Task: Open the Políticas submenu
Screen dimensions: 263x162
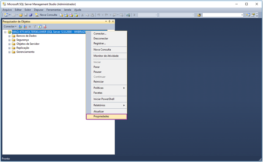Action: click(106, 88)
